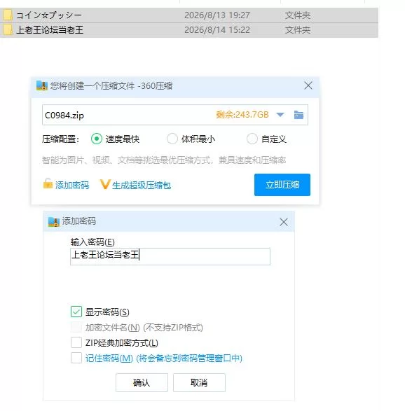Click the padlock icon next to 添加密码
This screenshot has height=411, width=405.
(x=48, y=183)
